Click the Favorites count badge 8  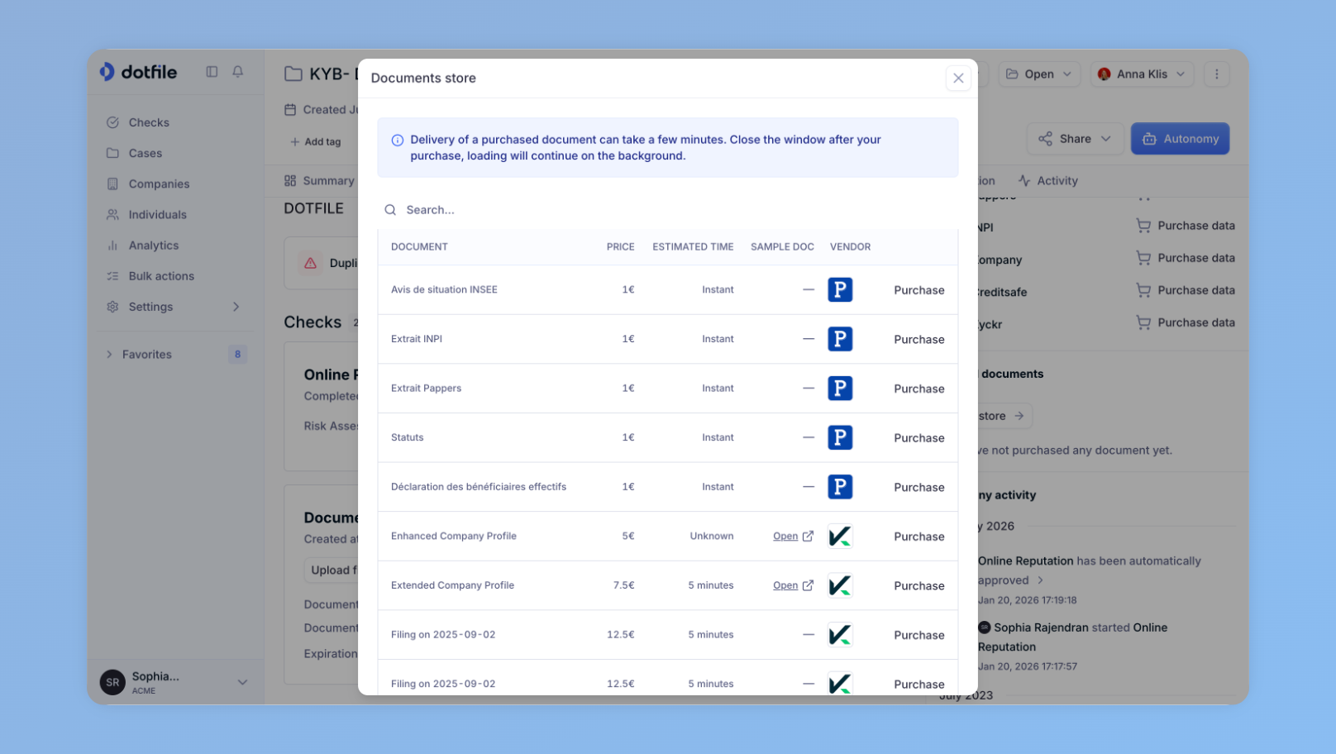[237, 355]
